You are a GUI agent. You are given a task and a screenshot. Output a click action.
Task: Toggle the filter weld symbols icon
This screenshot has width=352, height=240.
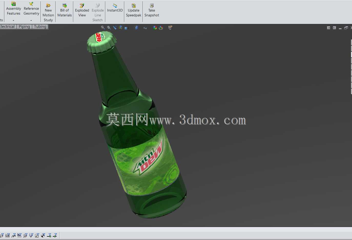pos(31,235)
